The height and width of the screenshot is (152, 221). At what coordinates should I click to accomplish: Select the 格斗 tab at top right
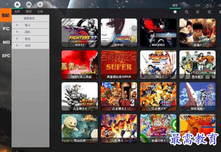pos(187,5)
